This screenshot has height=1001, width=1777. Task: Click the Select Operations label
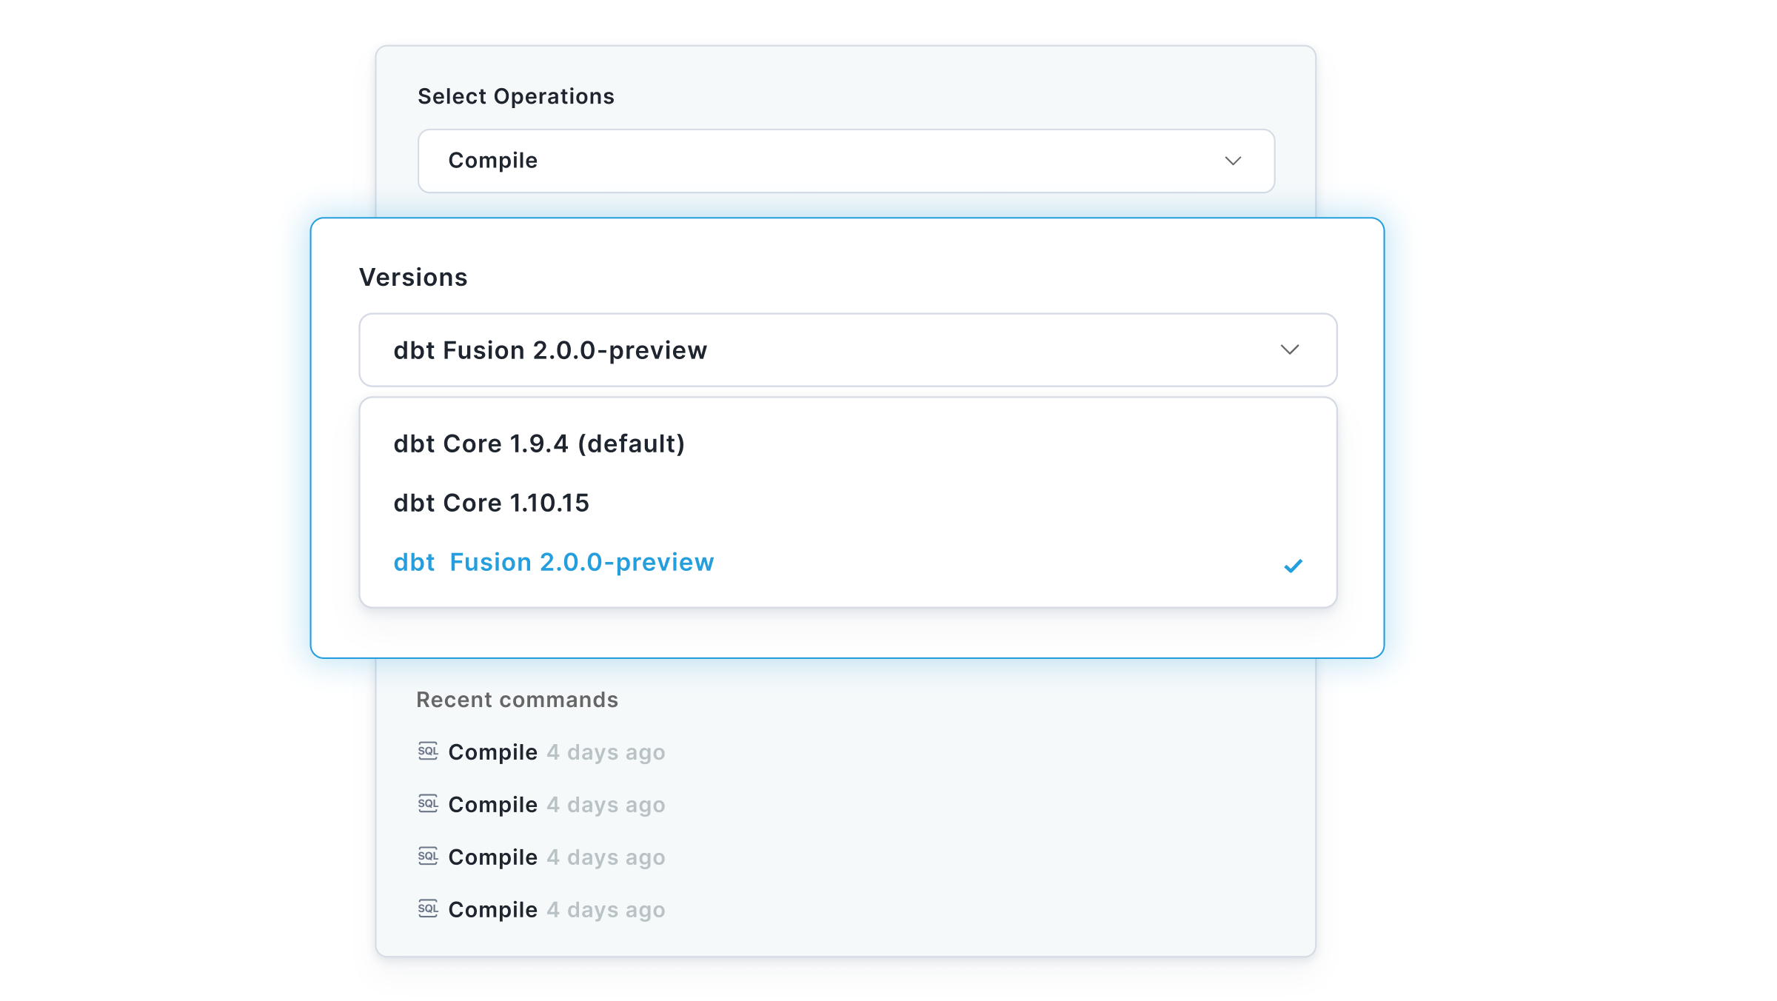pos(516,96)
